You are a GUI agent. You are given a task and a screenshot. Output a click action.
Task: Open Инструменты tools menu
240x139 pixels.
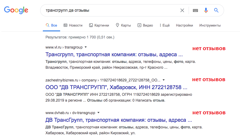(x=210, y=25)
